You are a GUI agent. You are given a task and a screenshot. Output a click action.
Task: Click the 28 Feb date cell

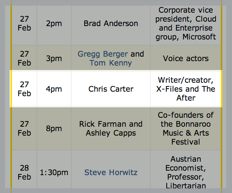click(24, 172)
